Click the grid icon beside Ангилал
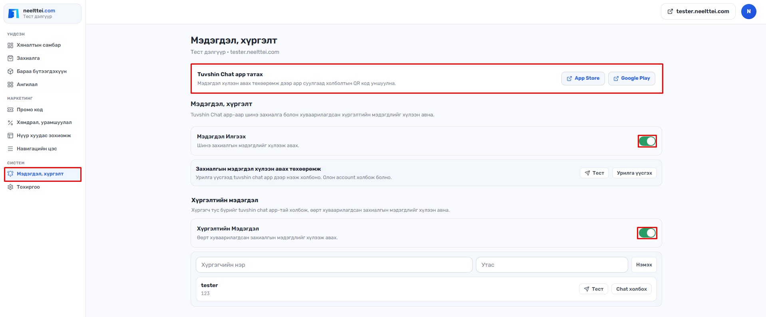 click(10, 85)
